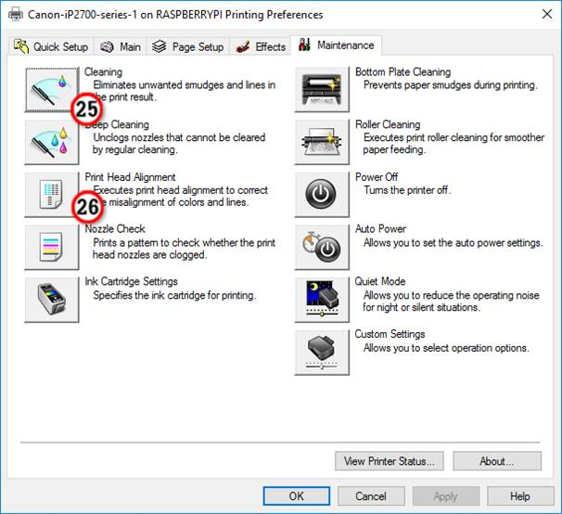Click the Power Off icon button
This screenshot has width=562, height=514.
point(322,195)
